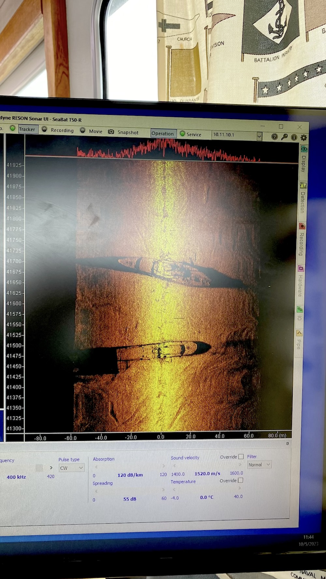Viewport: 326px width, 579px height.
Task: Click the pin icon above the settings panel
Action: 288,444
